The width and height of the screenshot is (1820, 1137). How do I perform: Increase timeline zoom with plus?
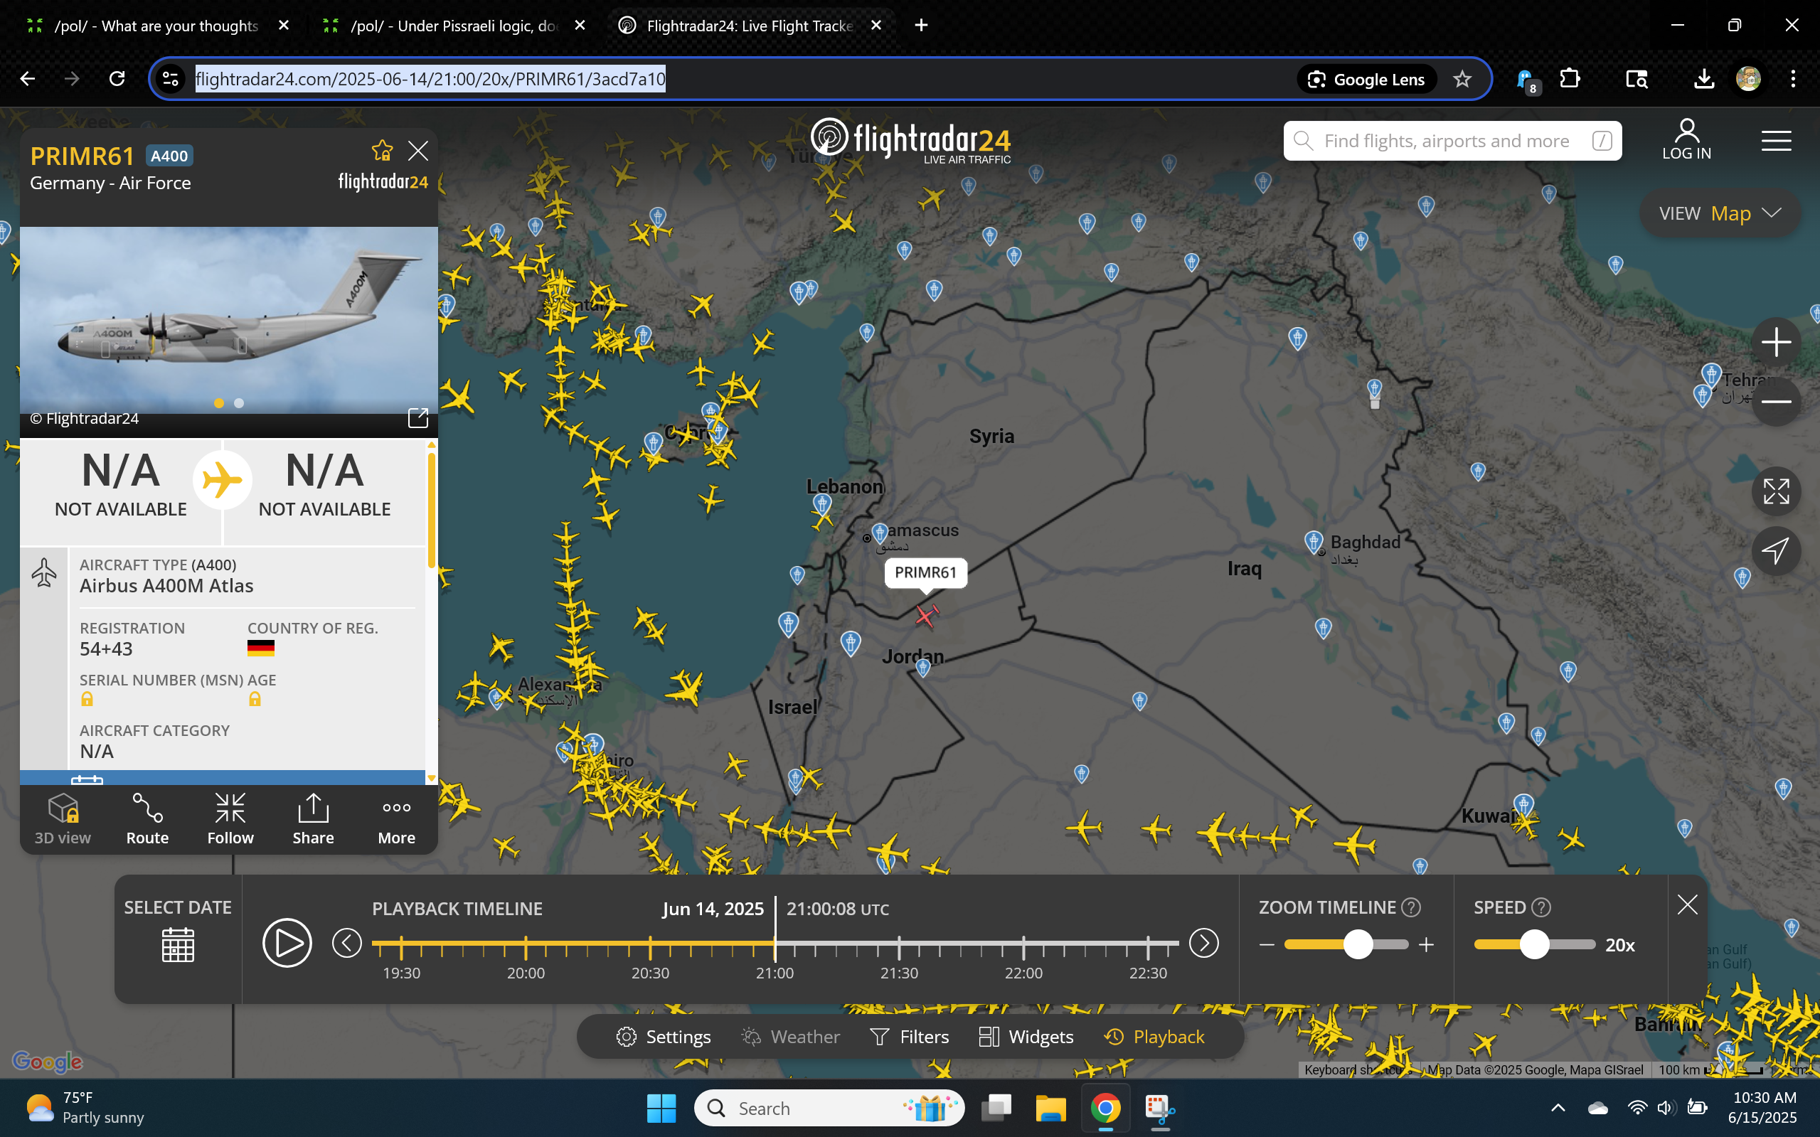click(1426, 945)
